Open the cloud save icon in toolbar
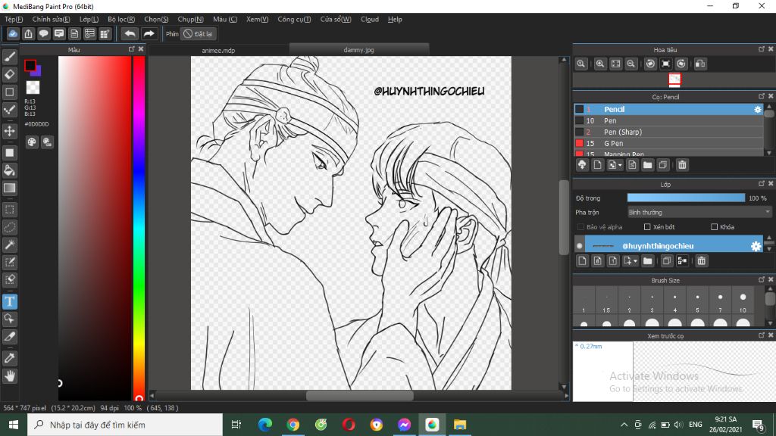 pos(13,33)
